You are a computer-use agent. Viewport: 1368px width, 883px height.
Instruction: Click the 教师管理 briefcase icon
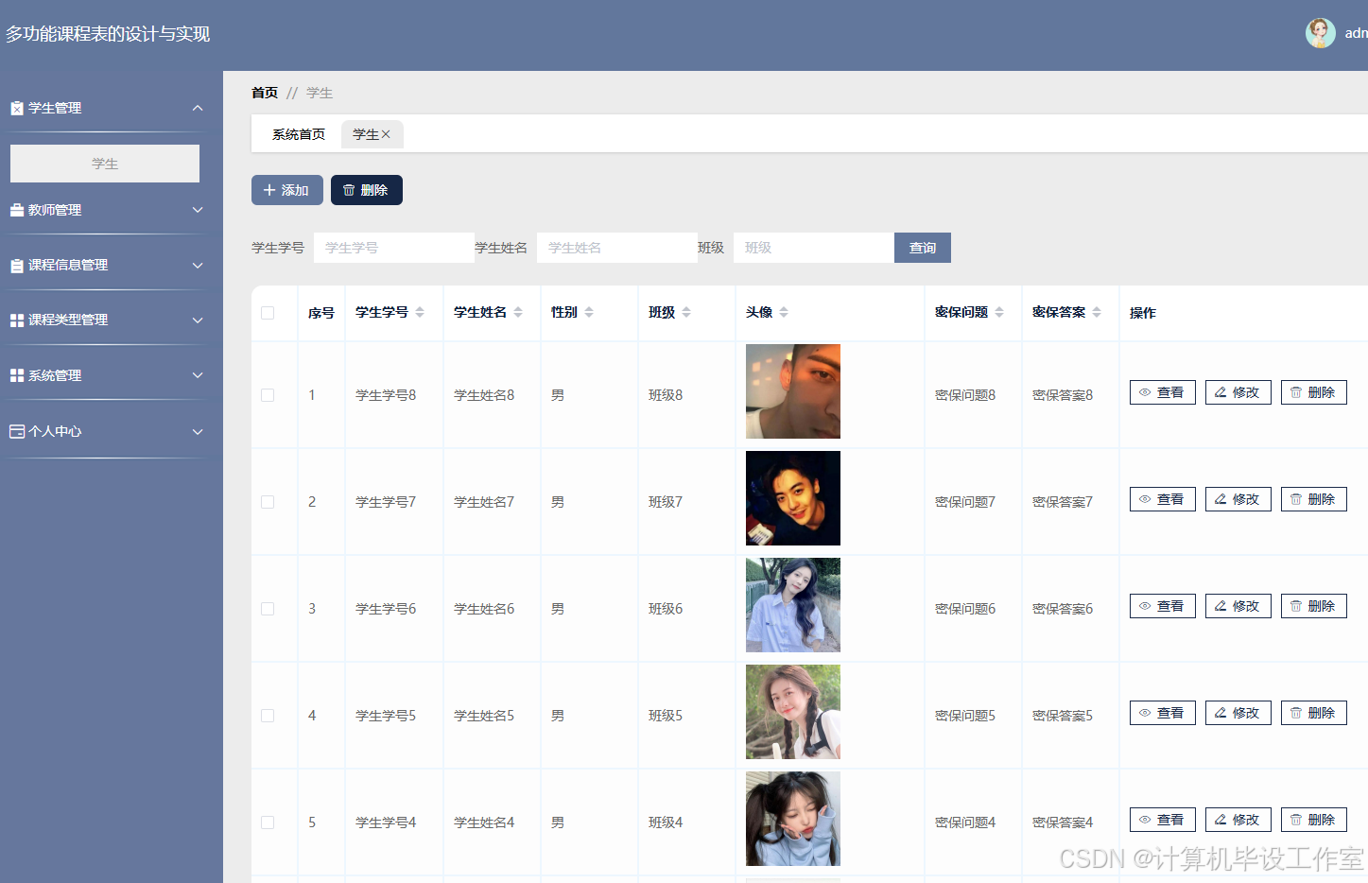point(16,209)
